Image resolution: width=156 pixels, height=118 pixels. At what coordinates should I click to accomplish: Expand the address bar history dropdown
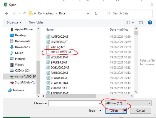(88, 13)
